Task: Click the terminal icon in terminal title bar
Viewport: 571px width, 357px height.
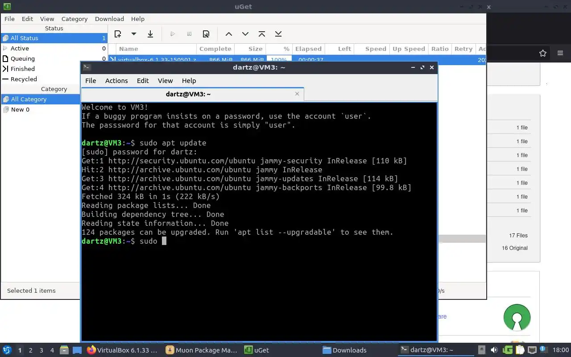Action: coord(87,67)
